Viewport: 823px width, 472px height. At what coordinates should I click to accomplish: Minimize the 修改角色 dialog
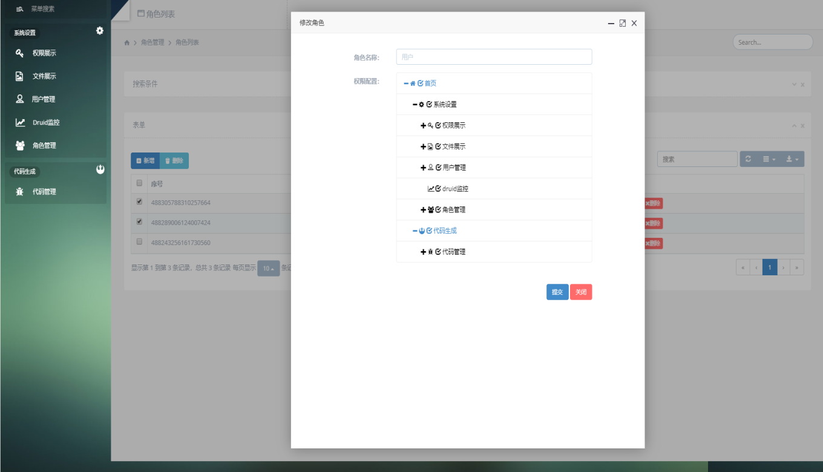coord(611,23)
